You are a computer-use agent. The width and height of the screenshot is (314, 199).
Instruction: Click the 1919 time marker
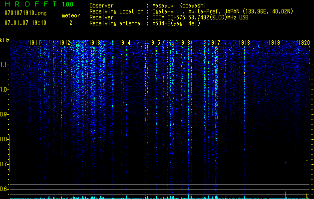(274, 43)
